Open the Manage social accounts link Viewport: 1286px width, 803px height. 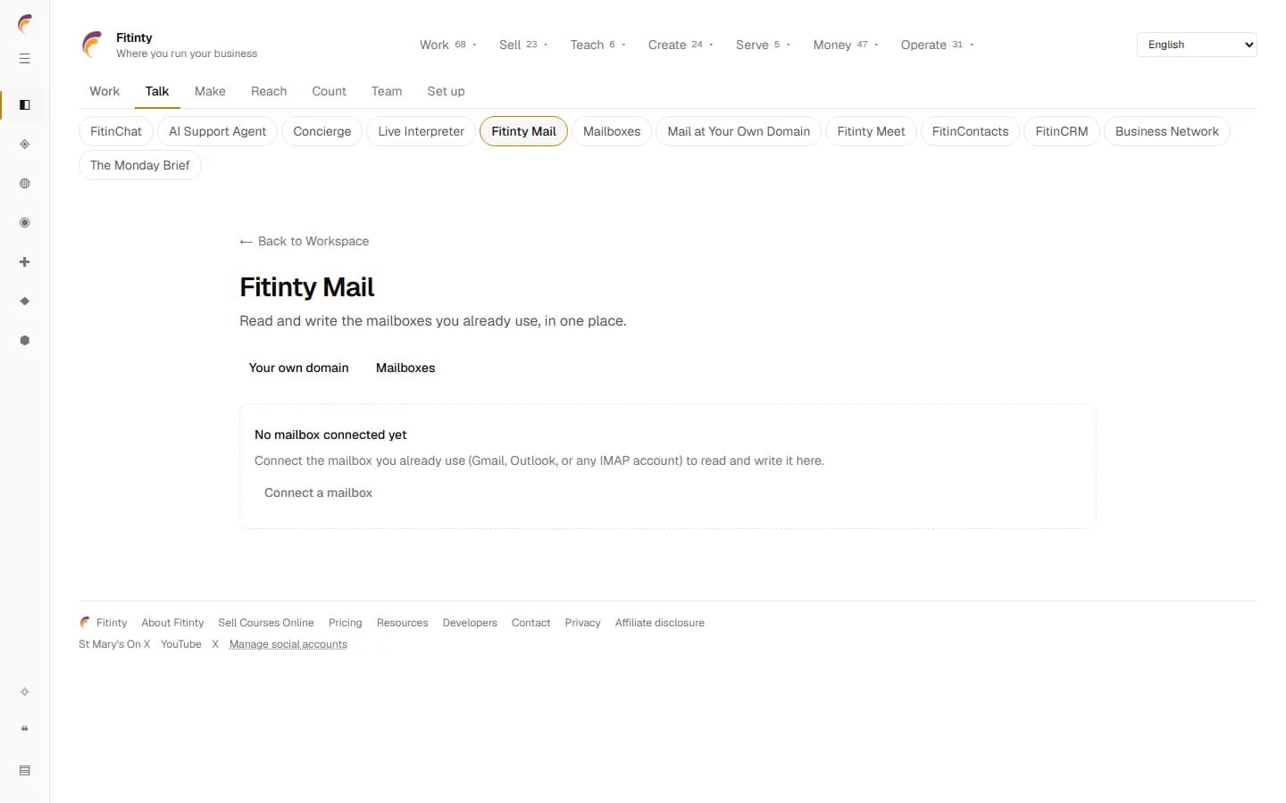tap(288, 644)
